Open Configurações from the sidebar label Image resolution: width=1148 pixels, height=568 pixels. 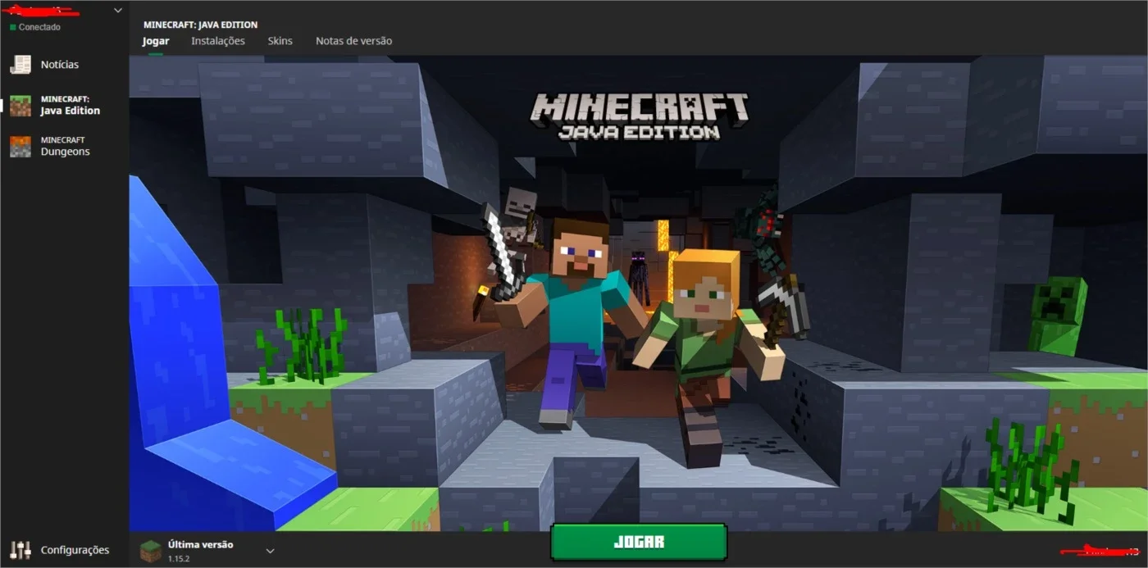[x=75, y=550]
